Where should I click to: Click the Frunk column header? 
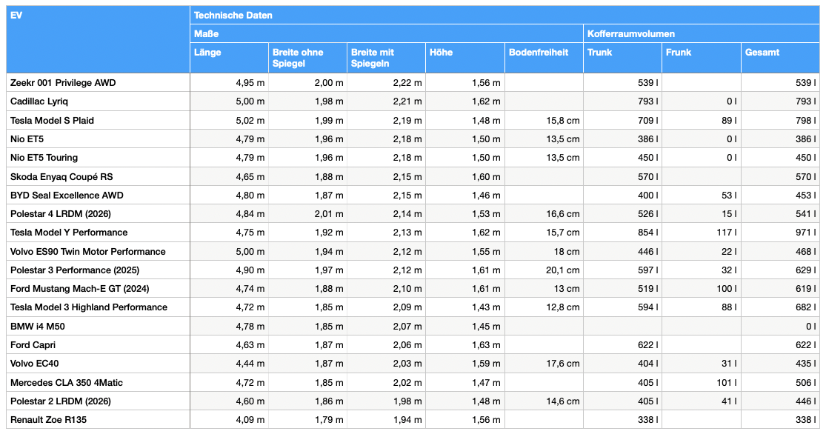point(702,58)
